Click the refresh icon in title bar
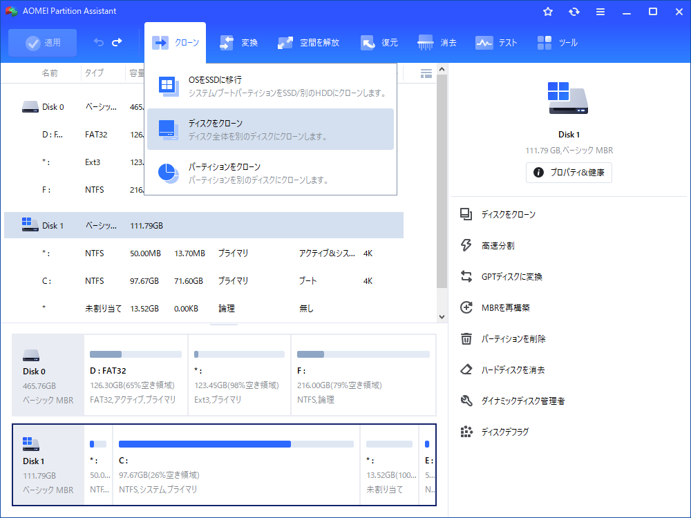The width and height of the screenshot is (691, 518). click(x=574, y=12)
